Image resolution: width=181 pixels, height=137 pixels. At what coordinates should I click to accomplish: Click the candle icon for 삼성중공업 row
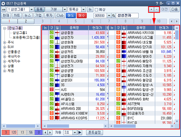tap(57, 57)
